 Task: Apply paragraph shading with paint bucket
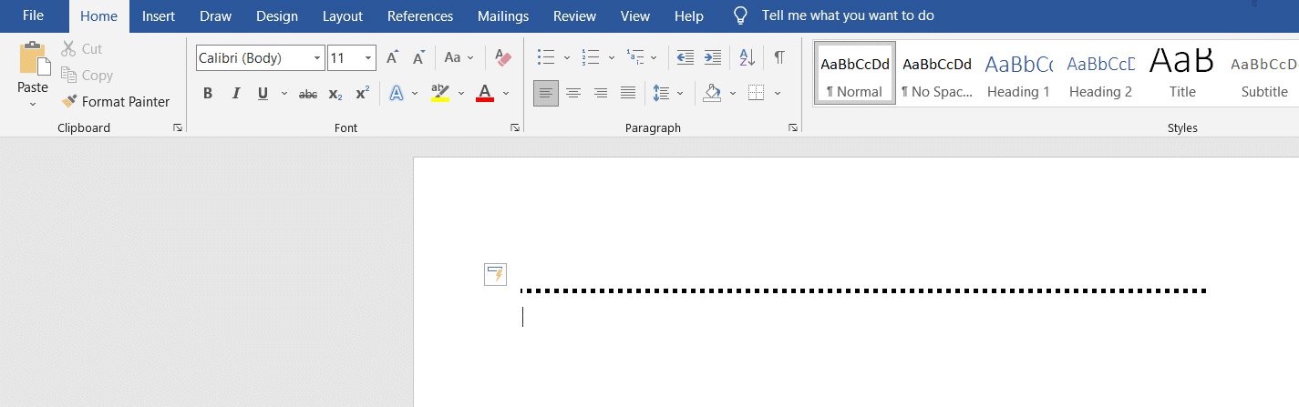coord(712,93)
